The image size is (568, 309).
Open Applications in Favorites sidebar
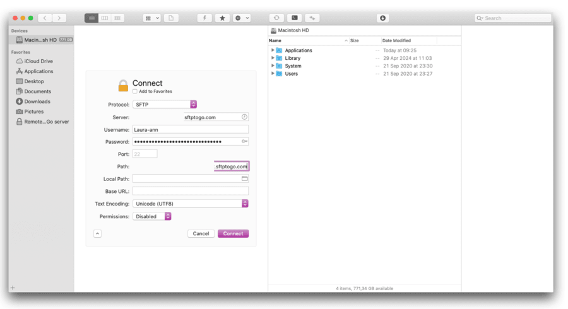click(x=38, y=71)
